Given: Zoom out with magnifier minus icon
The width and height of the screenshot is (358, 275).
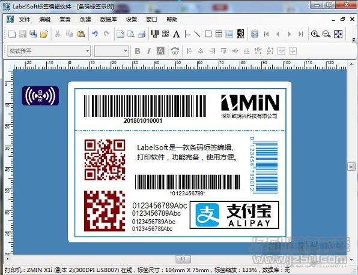Looking at the screenshot, I should pyautogui.click(x=327, y=34).
